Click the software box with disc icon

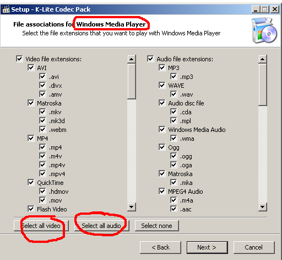pos(264,30)
